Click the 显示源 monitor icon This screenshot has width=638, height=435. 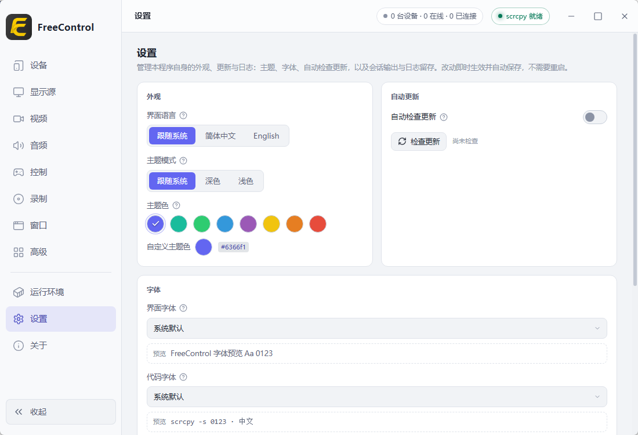(19, 92)
